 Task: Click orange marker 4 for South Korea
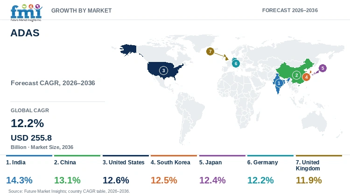pyautogui.click(x=306, y=77)
